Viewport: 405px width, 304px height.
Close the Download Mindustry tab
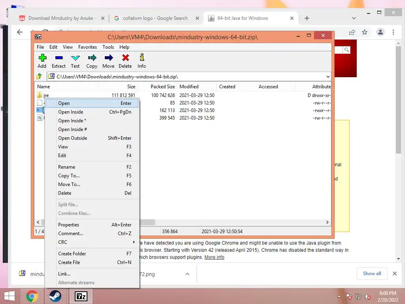coord(103,18)
